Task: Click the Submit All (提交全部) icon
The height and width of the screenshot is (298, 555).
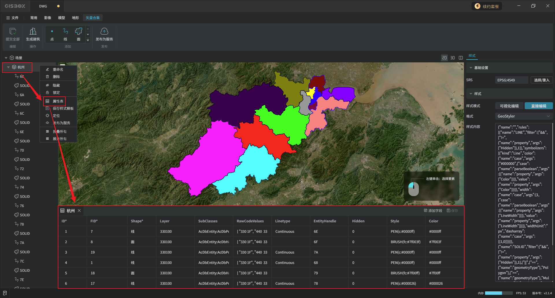Action: point(13,31)
